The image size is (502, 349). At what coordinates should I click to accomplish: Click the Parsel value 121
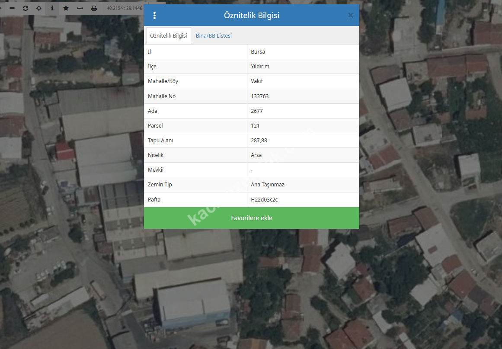coord(255,126)
